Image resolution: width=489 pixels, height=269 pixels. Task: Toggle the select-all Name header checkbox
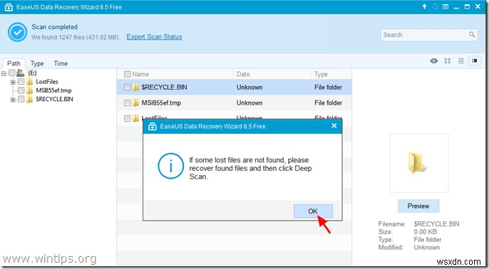coord(127,74)
